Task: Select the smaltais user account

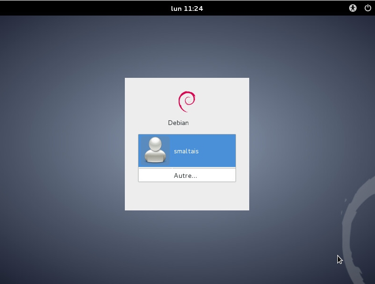Action: click(187, 150)
